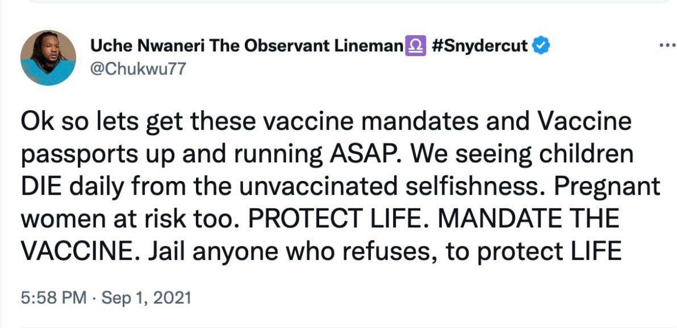Visit the @Chukwu77 handle profile
677x328 pixels.
coord(138,69)
